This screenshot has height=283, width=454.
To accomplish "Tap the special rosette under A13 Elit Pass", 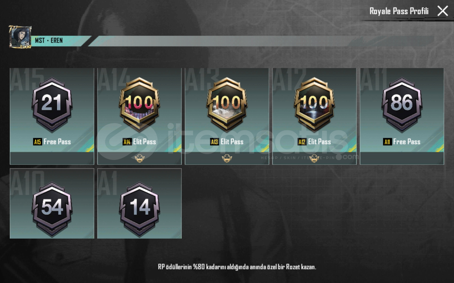I will point(227,158).
